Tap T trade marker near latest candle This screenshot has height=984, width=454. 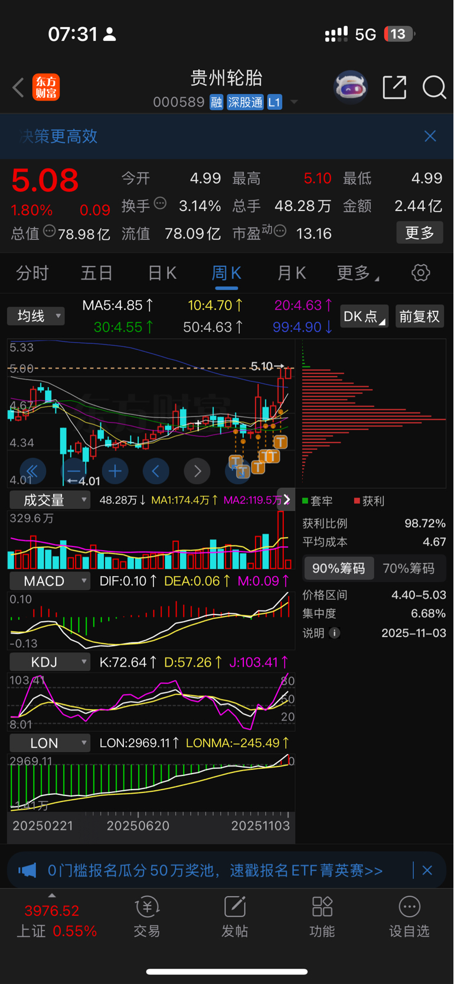click(281, 442)
